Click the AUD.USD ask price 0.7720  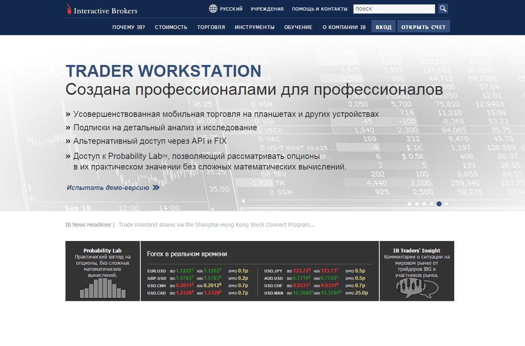[330, 278]
